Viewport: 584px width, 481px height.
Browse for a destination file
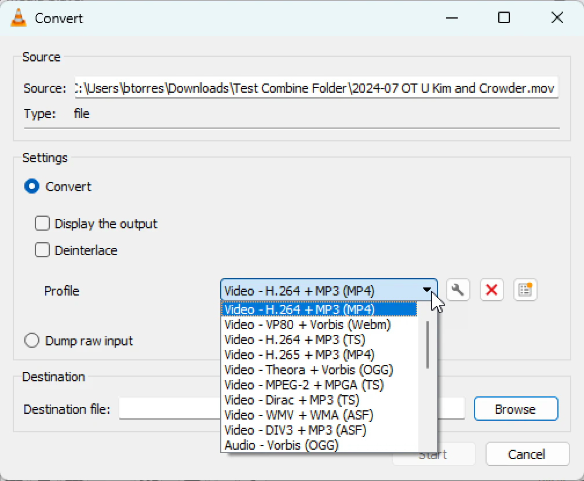[x=515, y=409]
